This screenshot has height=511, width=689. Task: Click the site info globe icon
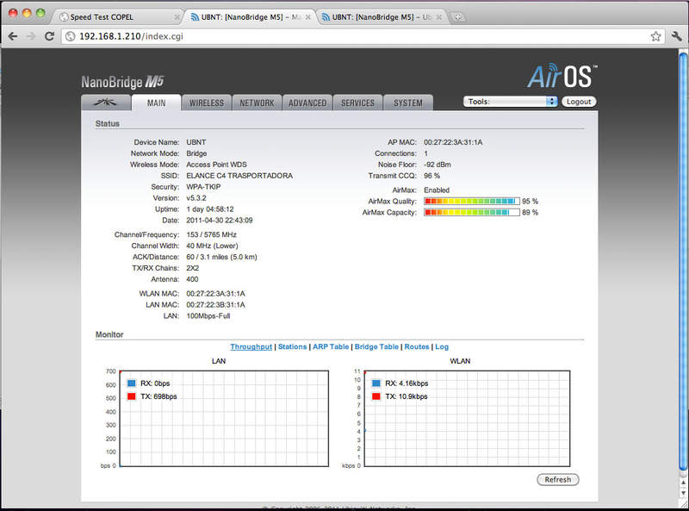click(71, 36)
